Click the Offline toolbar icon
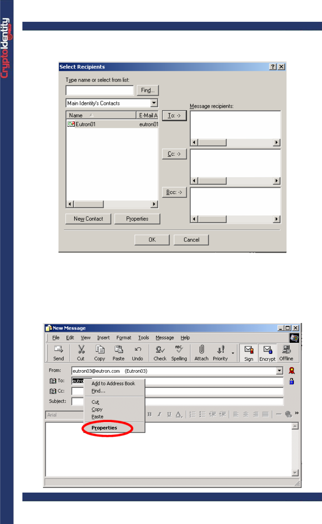The width and height of the screenshot is (322, 524). 286,349
